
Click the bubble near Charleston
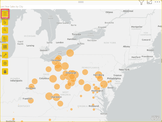56,97
